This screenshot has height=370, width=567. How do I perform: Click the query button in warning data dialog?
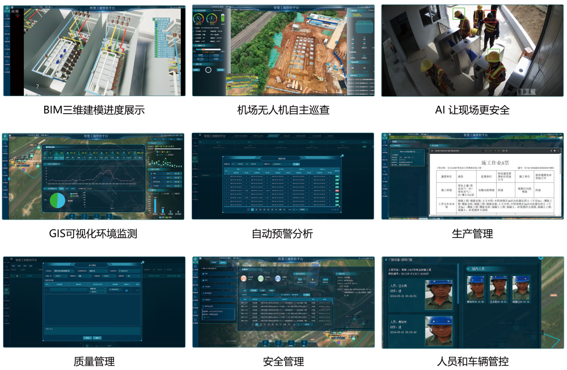[296, 164]
